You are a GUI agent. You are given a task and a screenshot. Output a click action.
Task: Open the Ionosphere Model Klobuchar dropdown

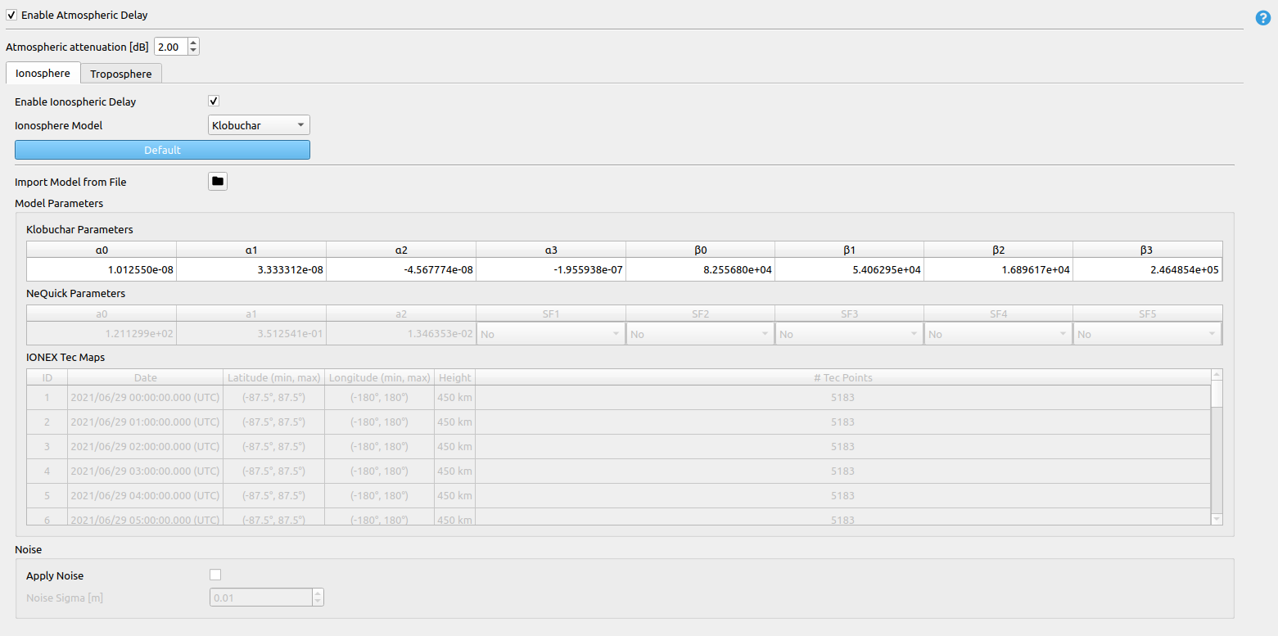[259, 125]
